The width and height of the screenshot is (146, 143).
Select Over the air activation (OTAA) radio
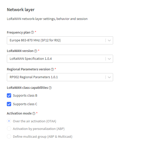coord(9,121)
